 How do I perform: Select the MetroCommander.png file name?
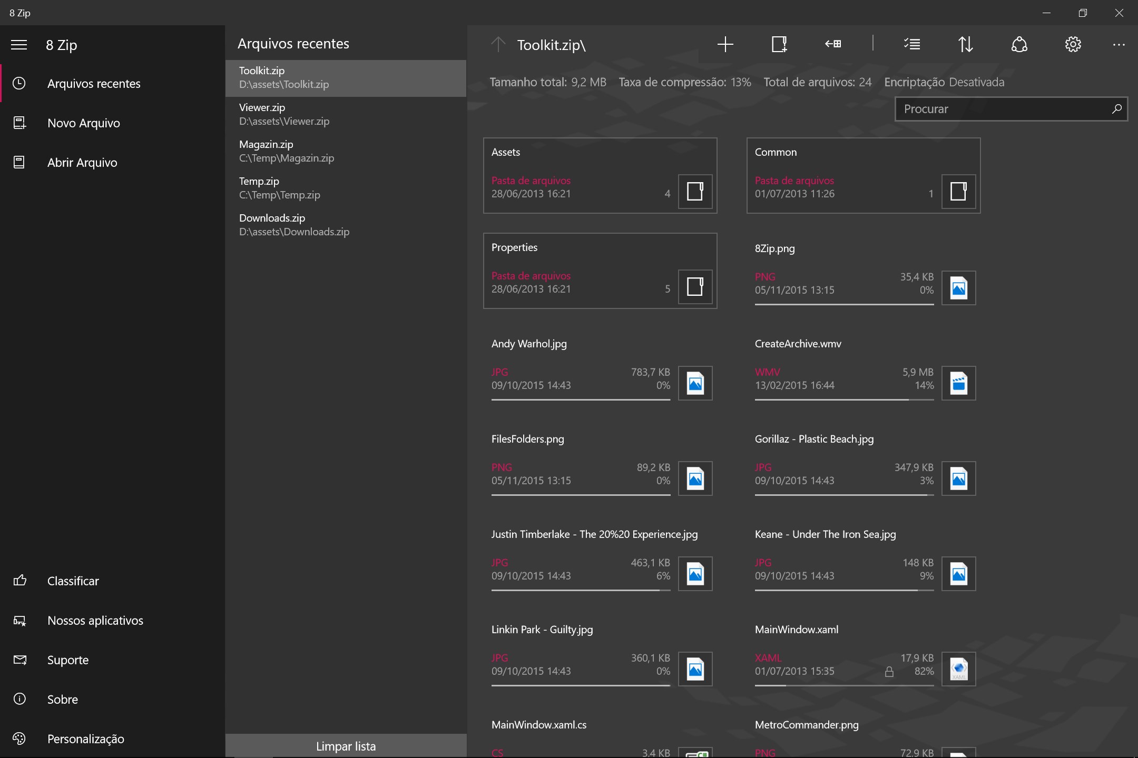pos(807,725)
